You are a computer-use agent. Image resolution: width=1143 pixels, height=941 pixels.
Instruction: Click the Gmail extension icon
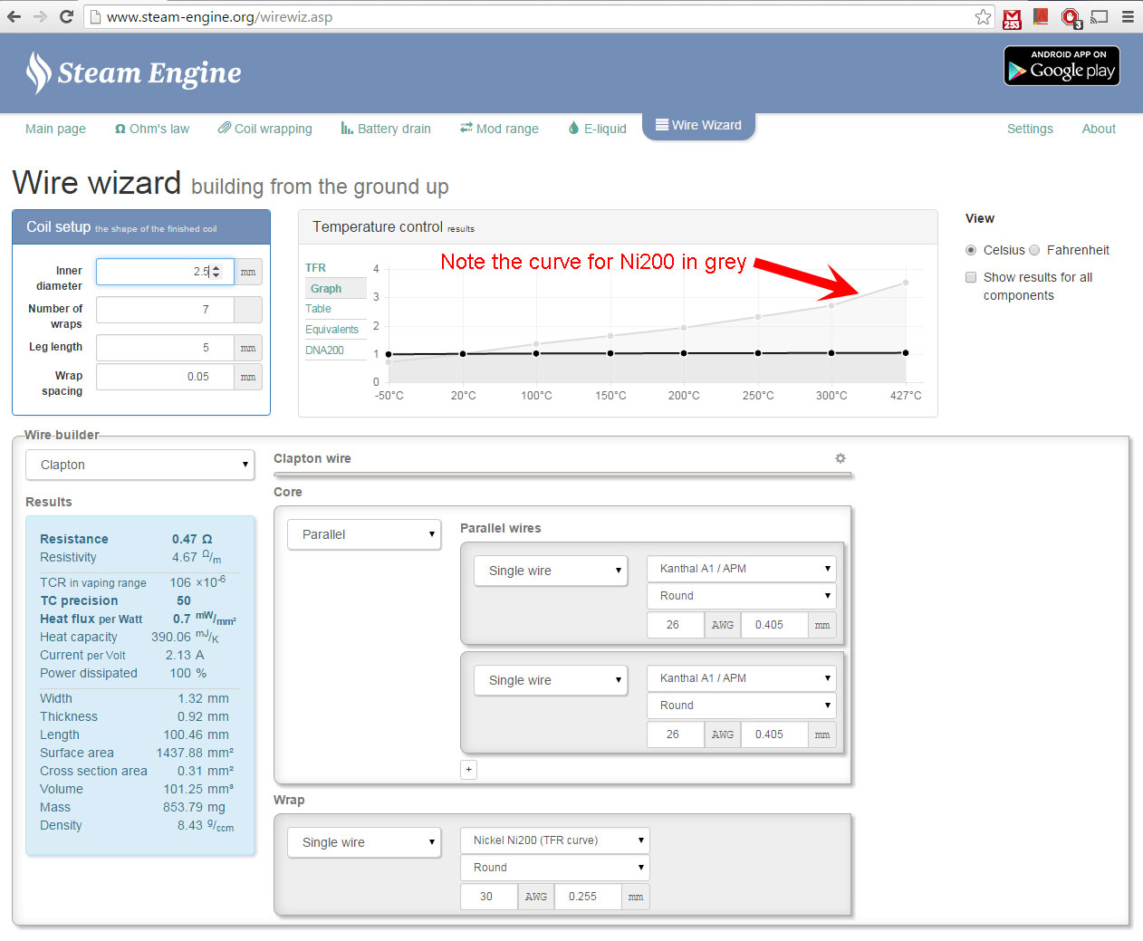coord(1012,17)
